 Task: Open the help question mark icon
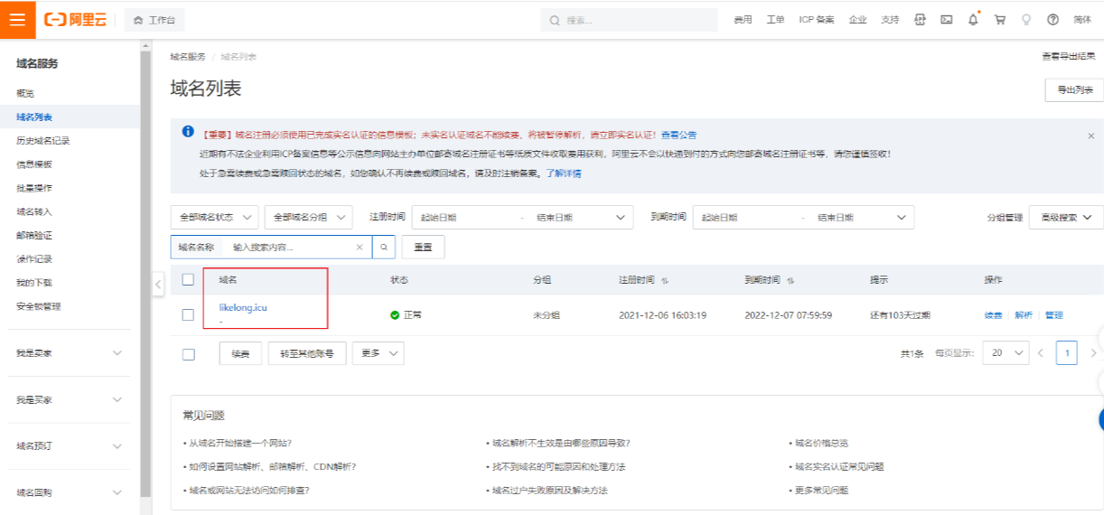pyautogui.click(x=1053, y=19)
